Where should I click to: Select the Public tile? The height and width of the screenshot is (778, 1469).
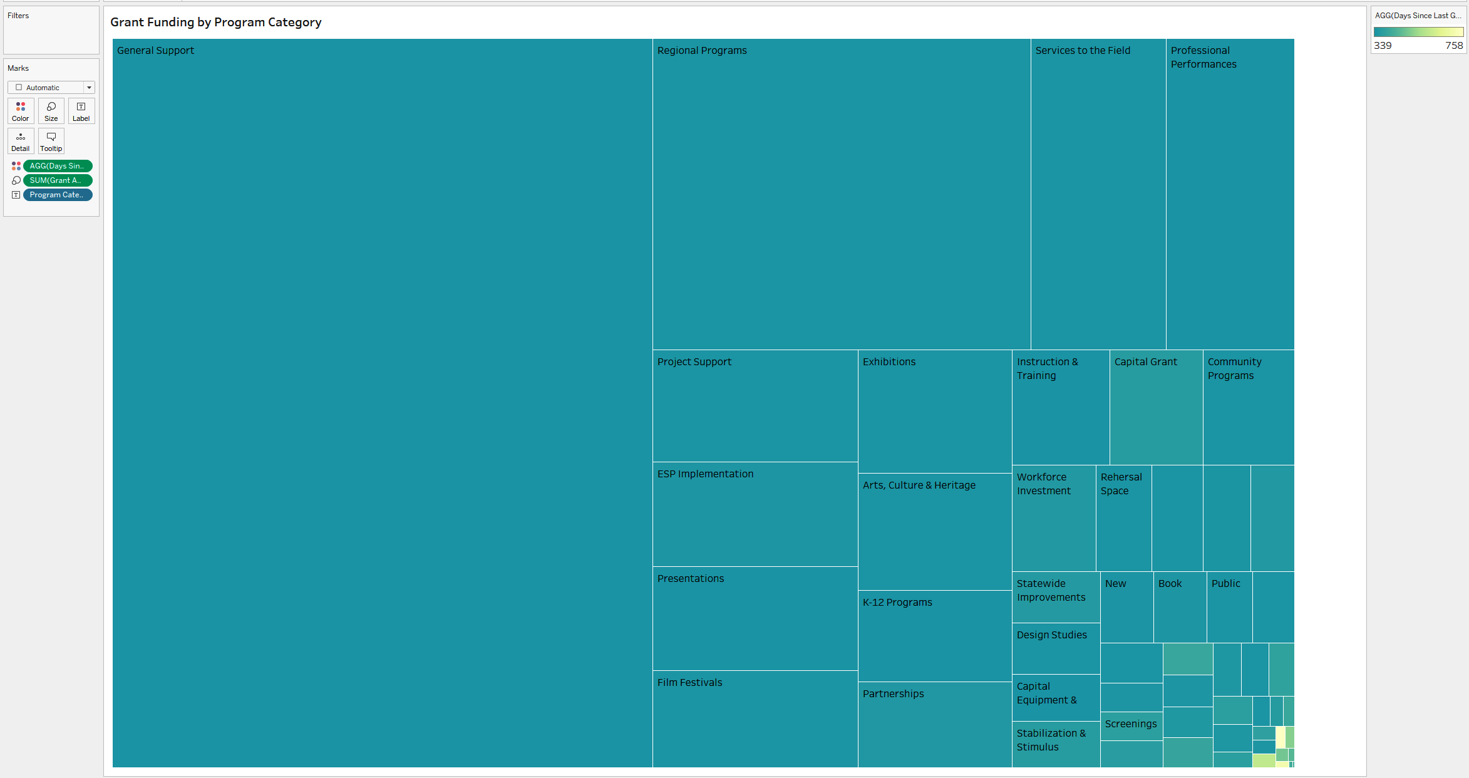click(1230, 608)
